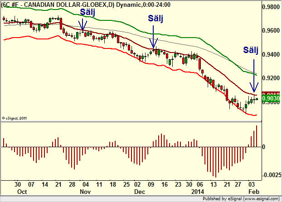Viewport: 282px width, 202px height.
Task: Click the date label '30' before 2014
Action: point(189,185)
